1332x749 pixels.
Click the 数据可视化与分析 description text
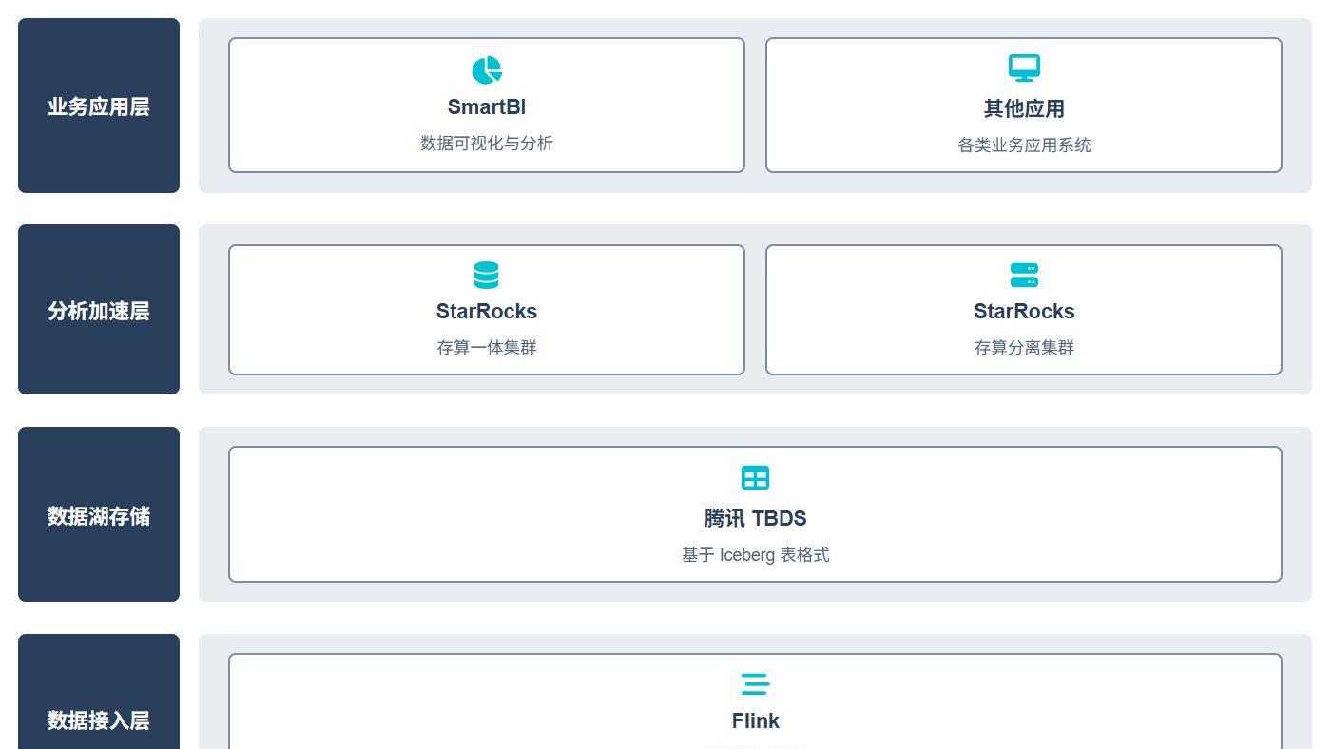(486, 143)
